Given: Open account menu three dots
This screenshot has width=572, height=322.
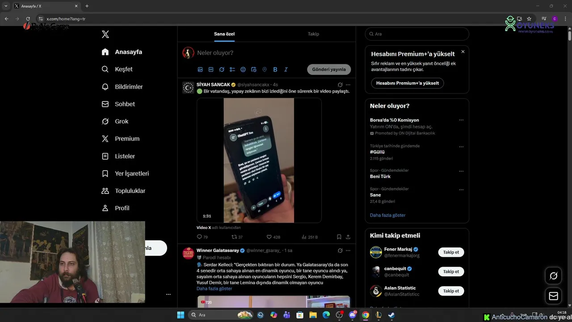Looking at the screenshot, I should pyautogui.click(x=168, y=294).
